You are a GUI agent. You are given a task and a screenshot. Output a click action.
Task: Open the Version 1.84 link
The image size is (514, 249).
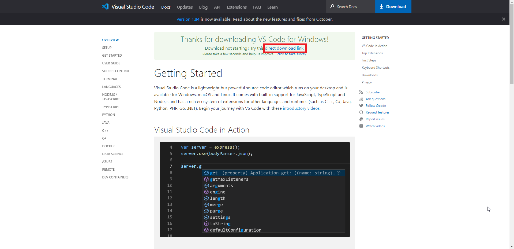(x=188, y=19)
